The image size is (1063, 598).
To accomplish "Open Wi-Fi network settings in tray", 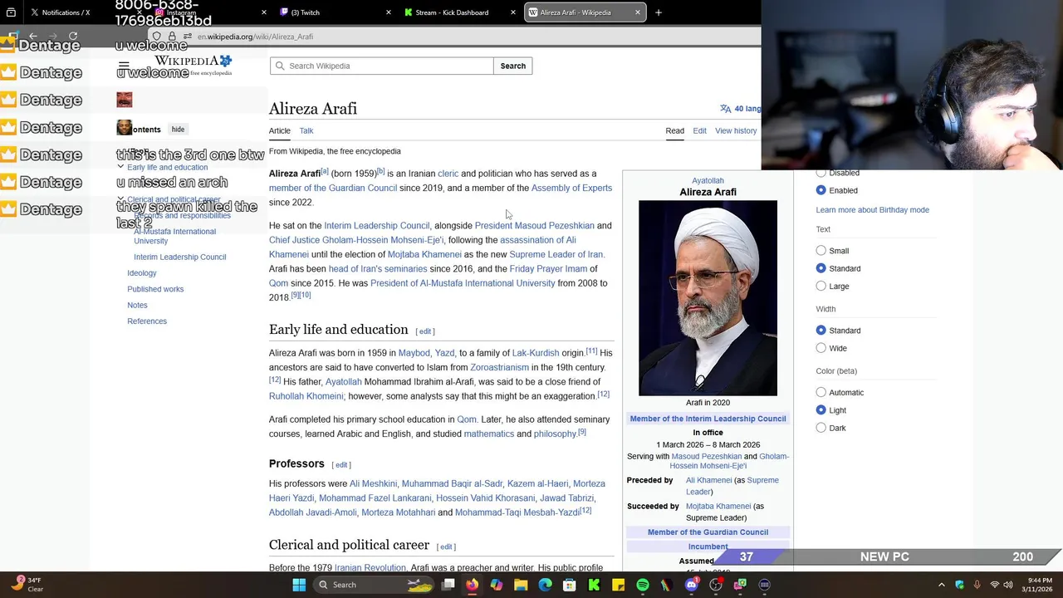I will click(995, 585).
